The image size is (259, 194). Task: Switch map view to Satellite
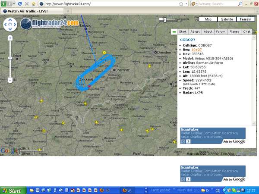point(227,19)
